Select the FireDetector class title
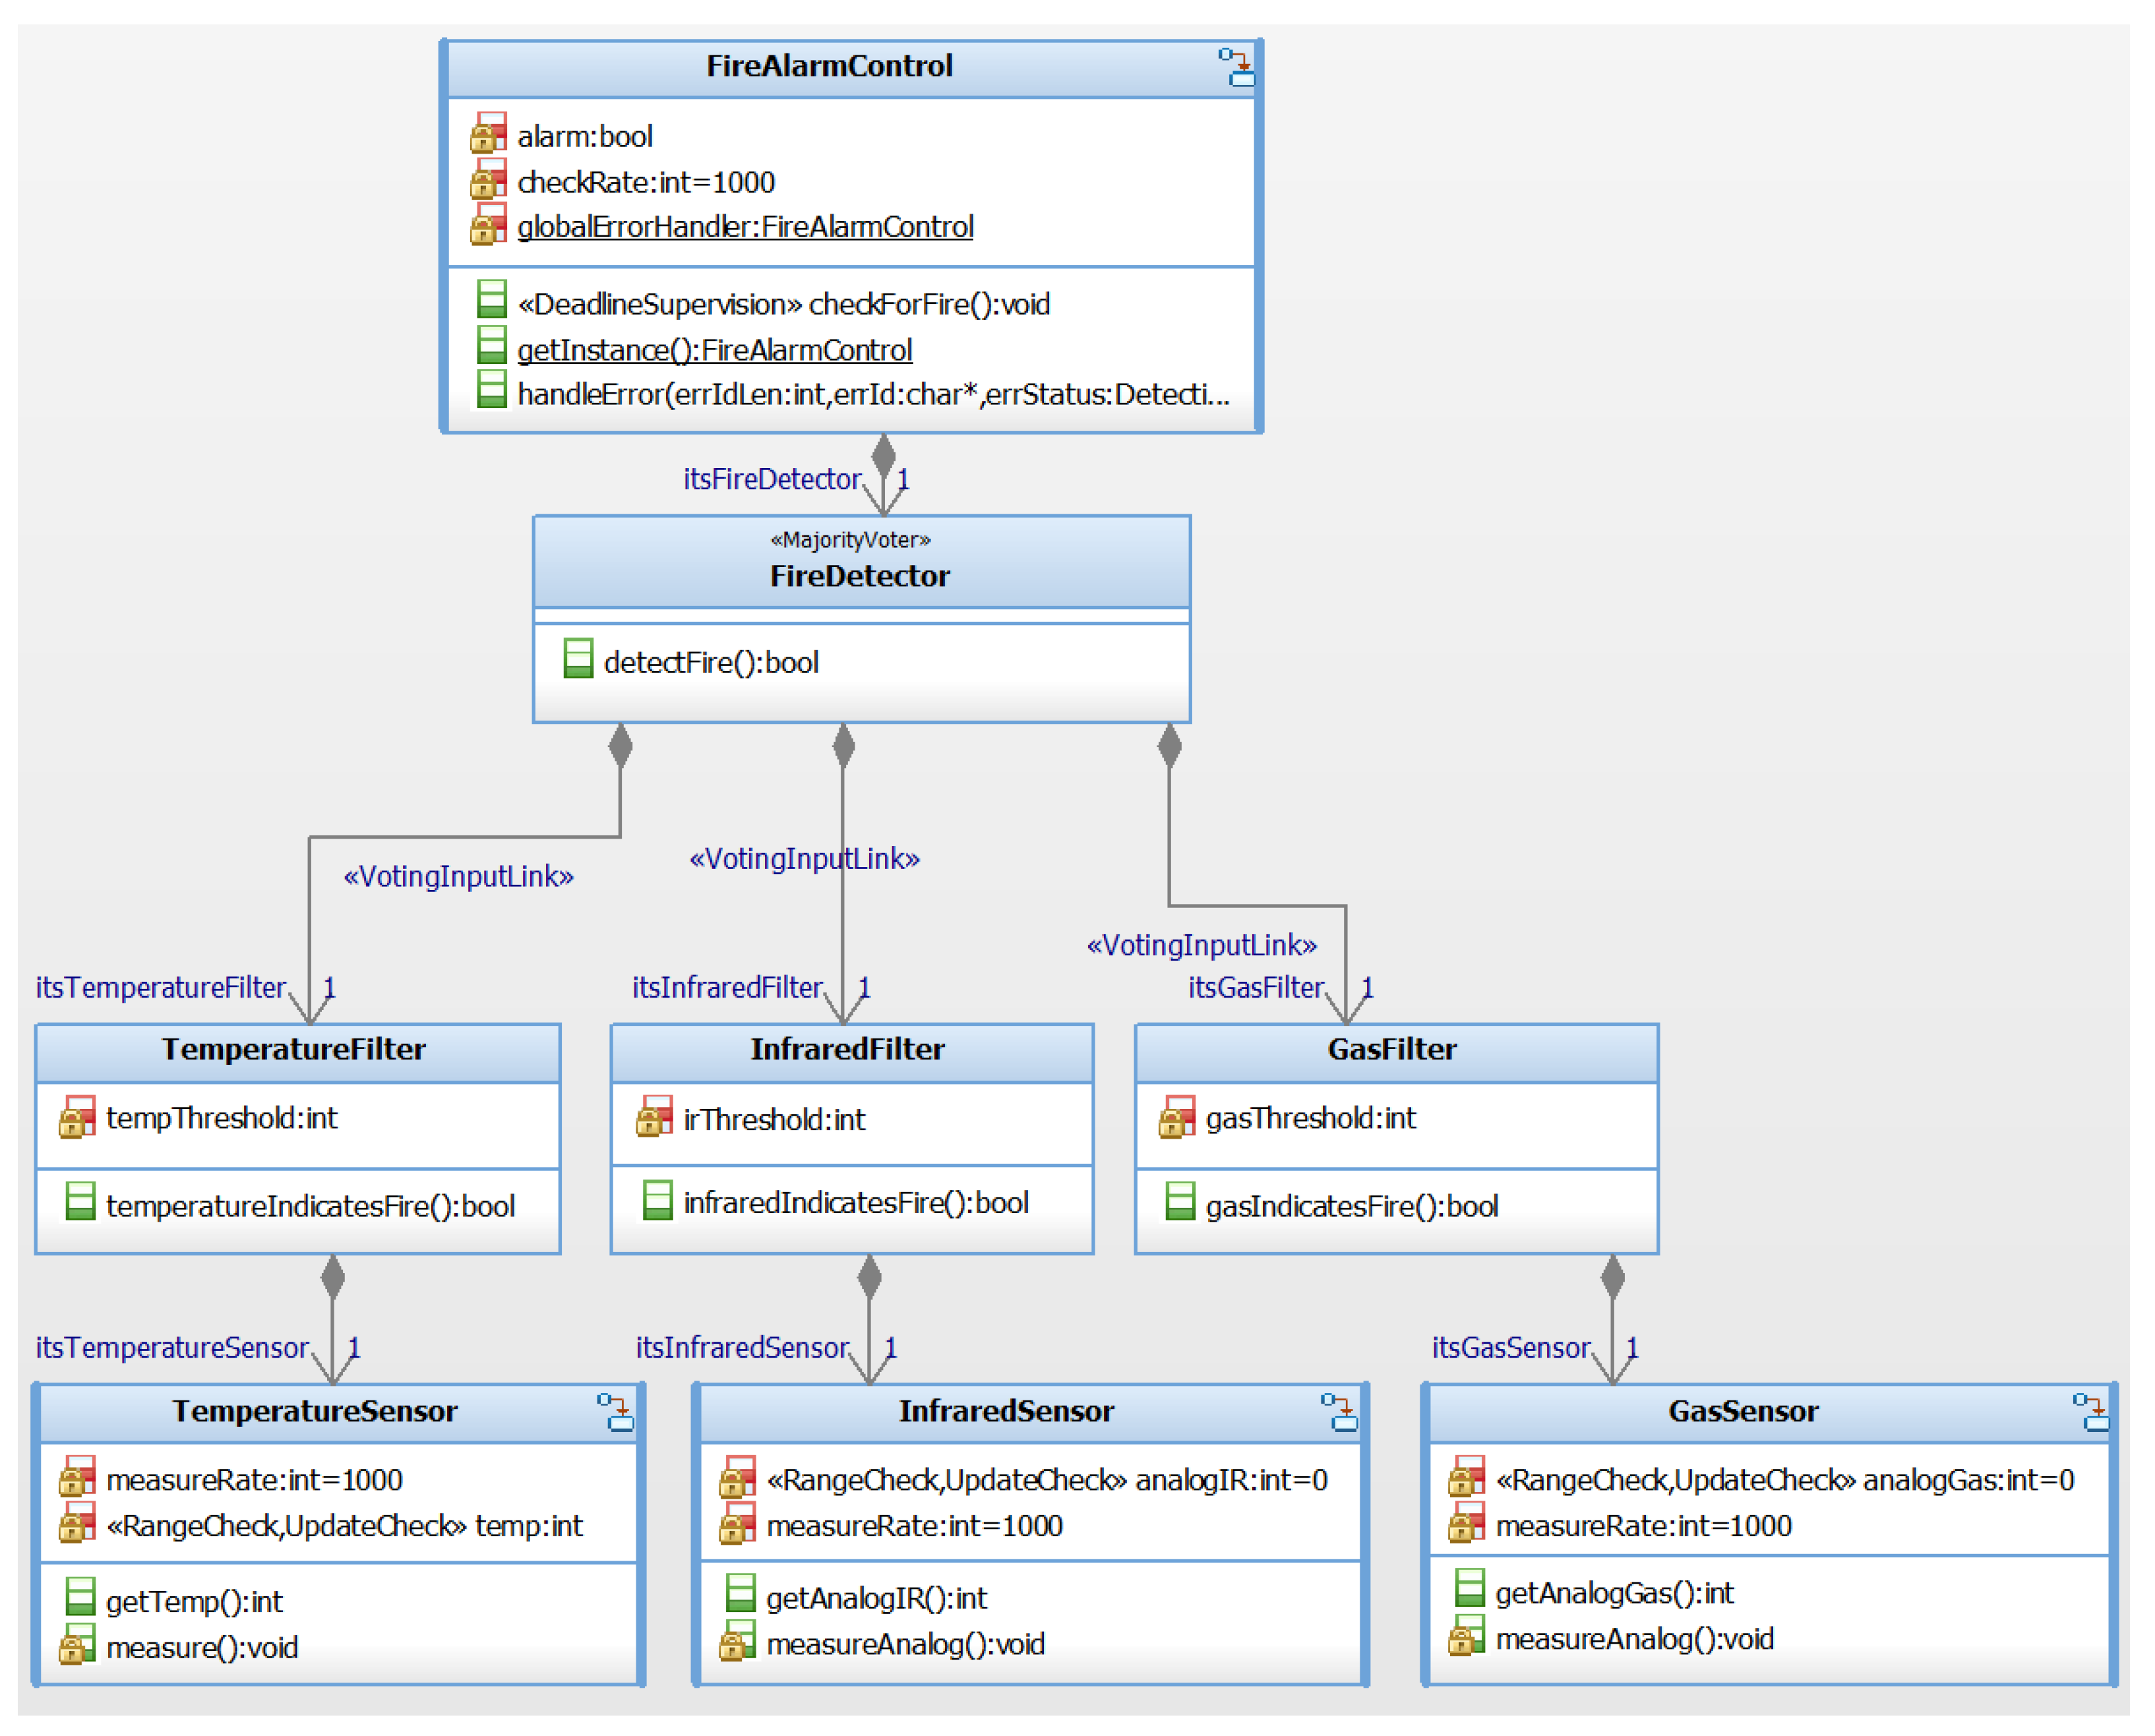The height and width of the screenshot is (1736, 2155). (x=860, y=576)
